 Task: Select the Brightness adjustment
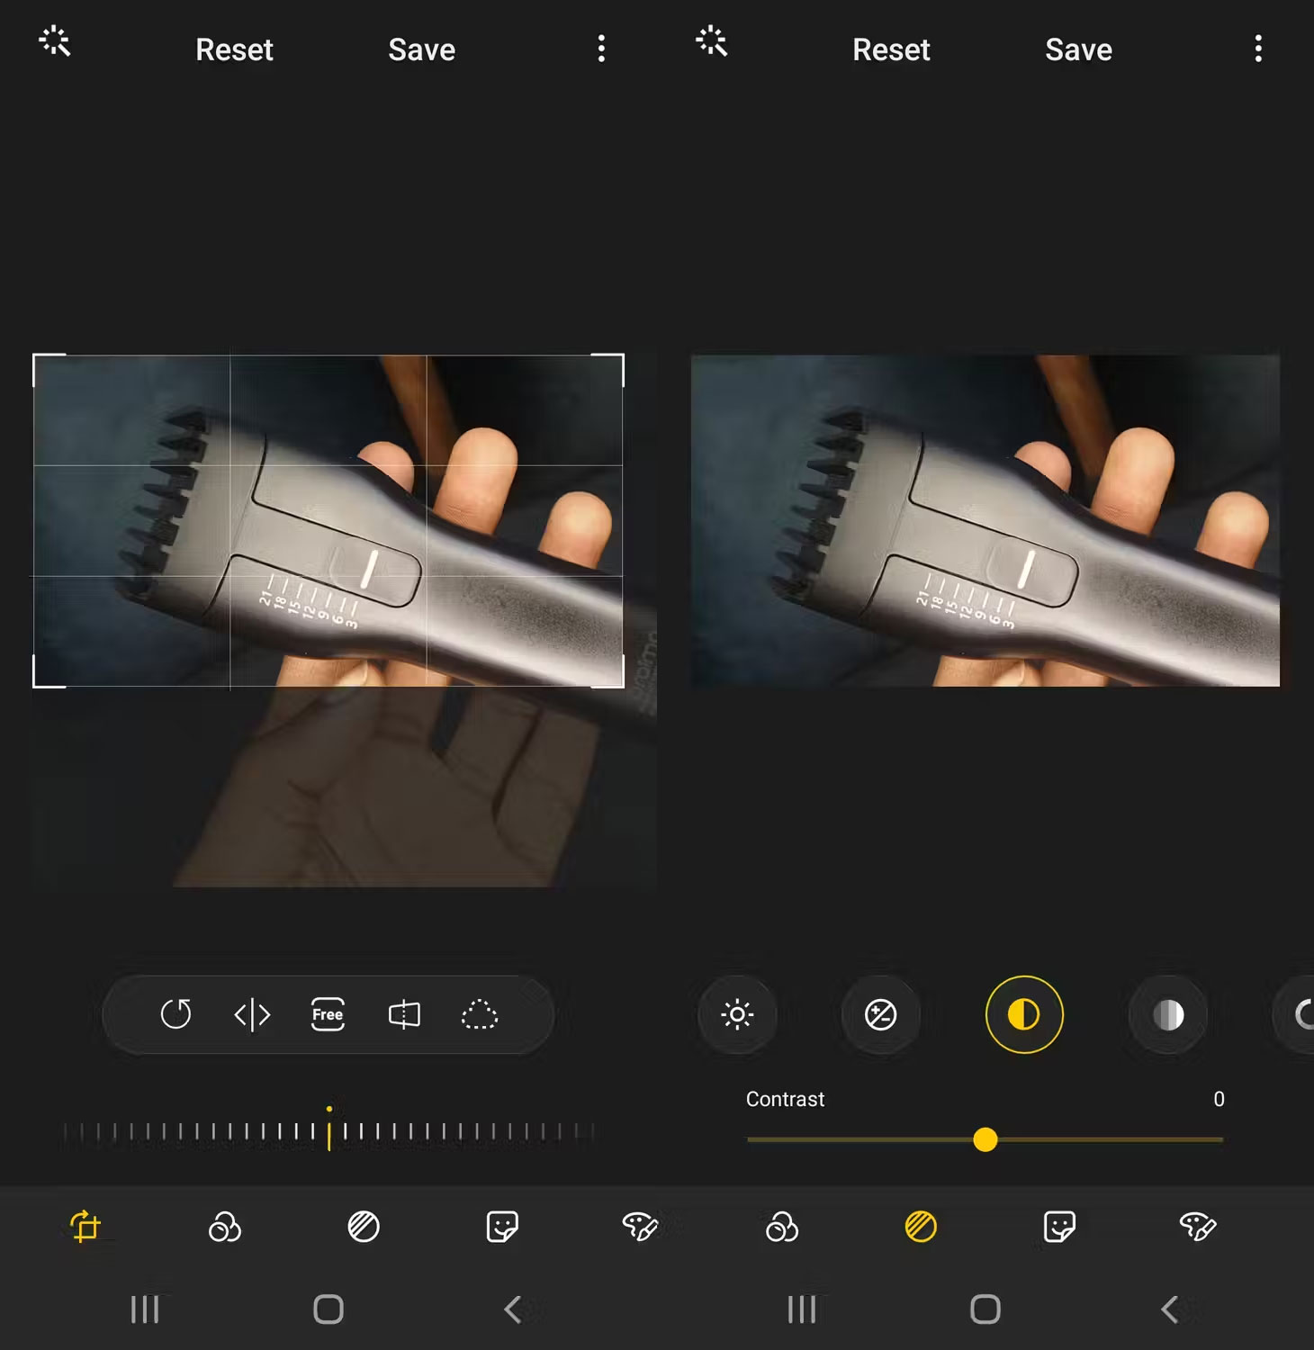coord(738,1014)
